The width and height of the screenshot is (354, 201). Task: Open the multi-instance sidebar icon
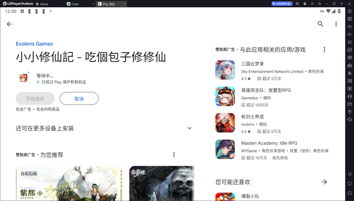350,58
